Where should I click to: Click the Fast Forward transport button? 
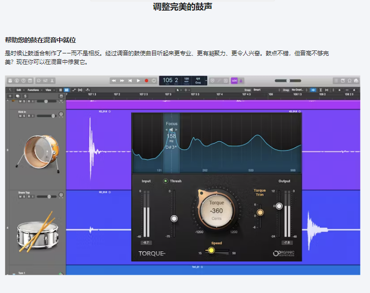[122, 81]
